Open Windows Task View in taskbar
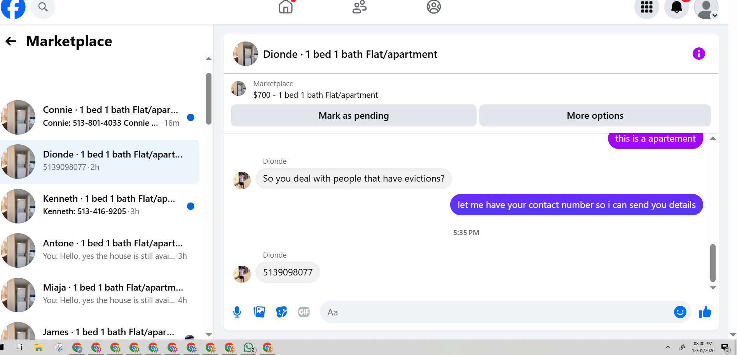The height and width of the screenshot is (355, 737). tap(19, 347)
